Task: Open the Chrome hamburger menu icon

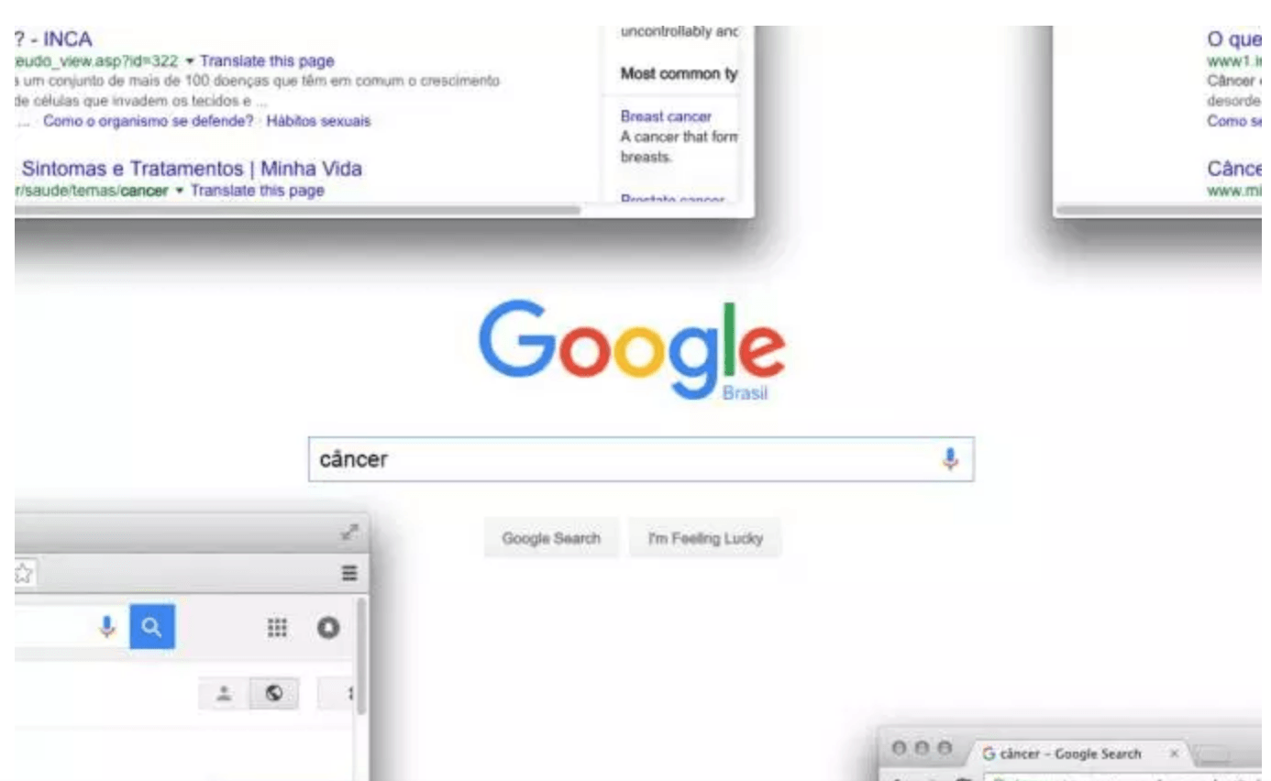Action: pyautogui.click(x=349, y=574)
